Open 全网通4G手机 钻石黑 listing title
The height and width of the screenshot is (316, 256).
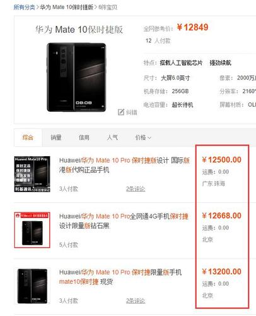(124, 221)
